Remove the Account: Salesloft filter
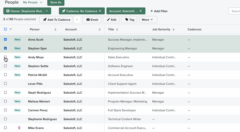Image resolution: width=240 pixels, height=132 pixels. tap(140, 11)
